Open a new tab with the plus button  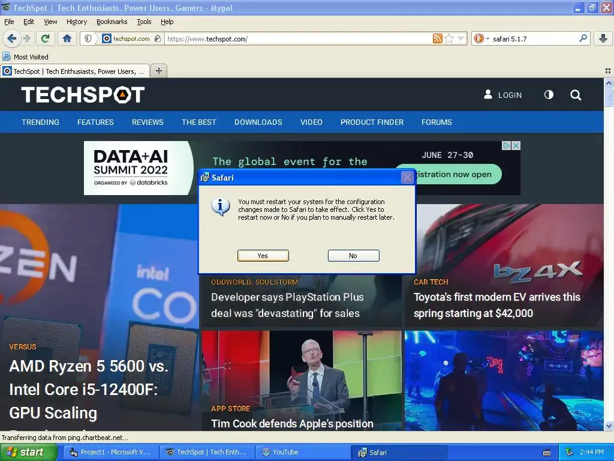tap(158, 71)
